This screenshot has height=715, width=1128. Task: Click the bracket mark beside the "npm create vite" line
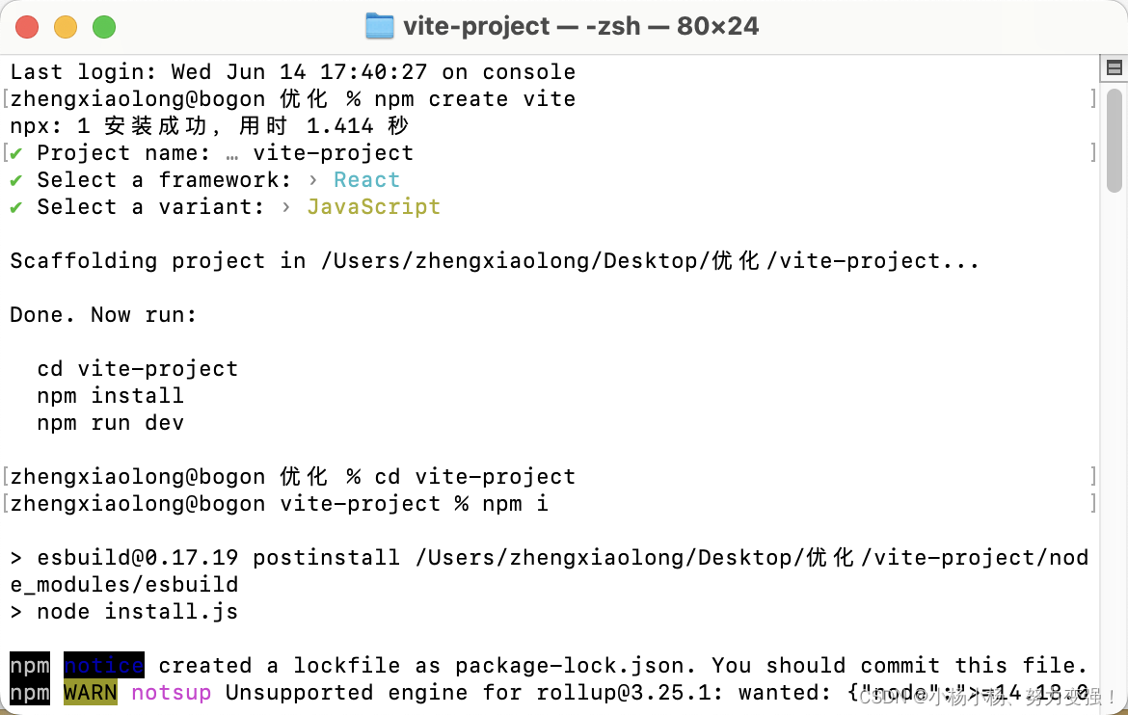click(x=1094, y=97)
